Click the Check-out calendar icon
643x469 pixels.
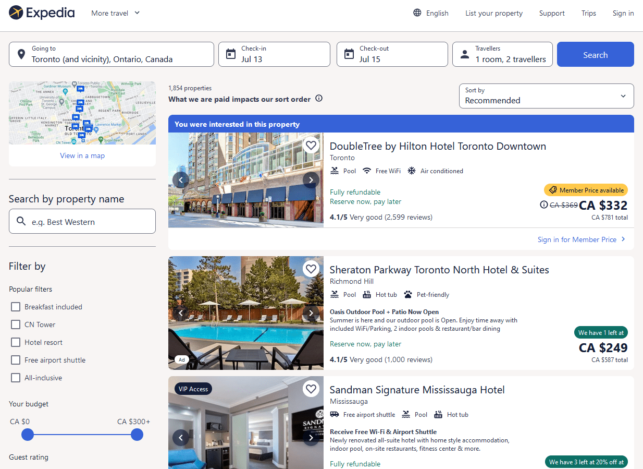[x=349, y=54]
